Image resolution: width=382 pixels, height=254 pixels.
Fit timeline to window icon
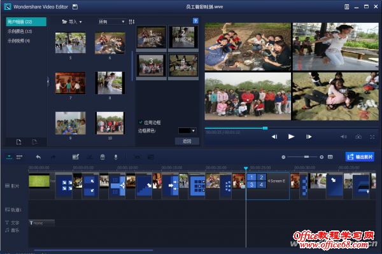click(330, 157)
